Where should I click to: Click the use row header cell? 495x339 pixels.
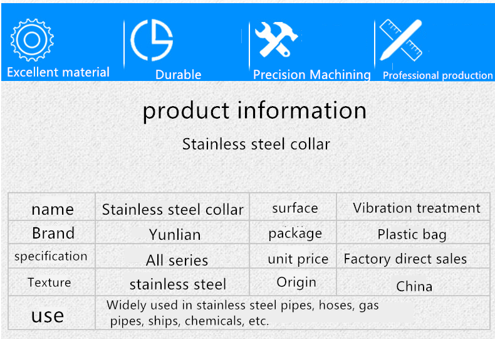point(52,313)
